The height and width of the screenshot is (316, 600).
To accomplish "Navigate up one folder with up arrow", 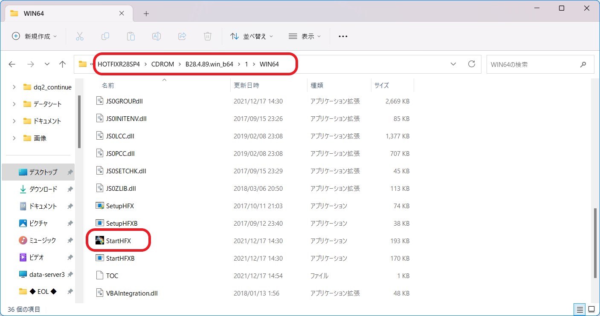I will pyautogui.click(x=63, y=64).
